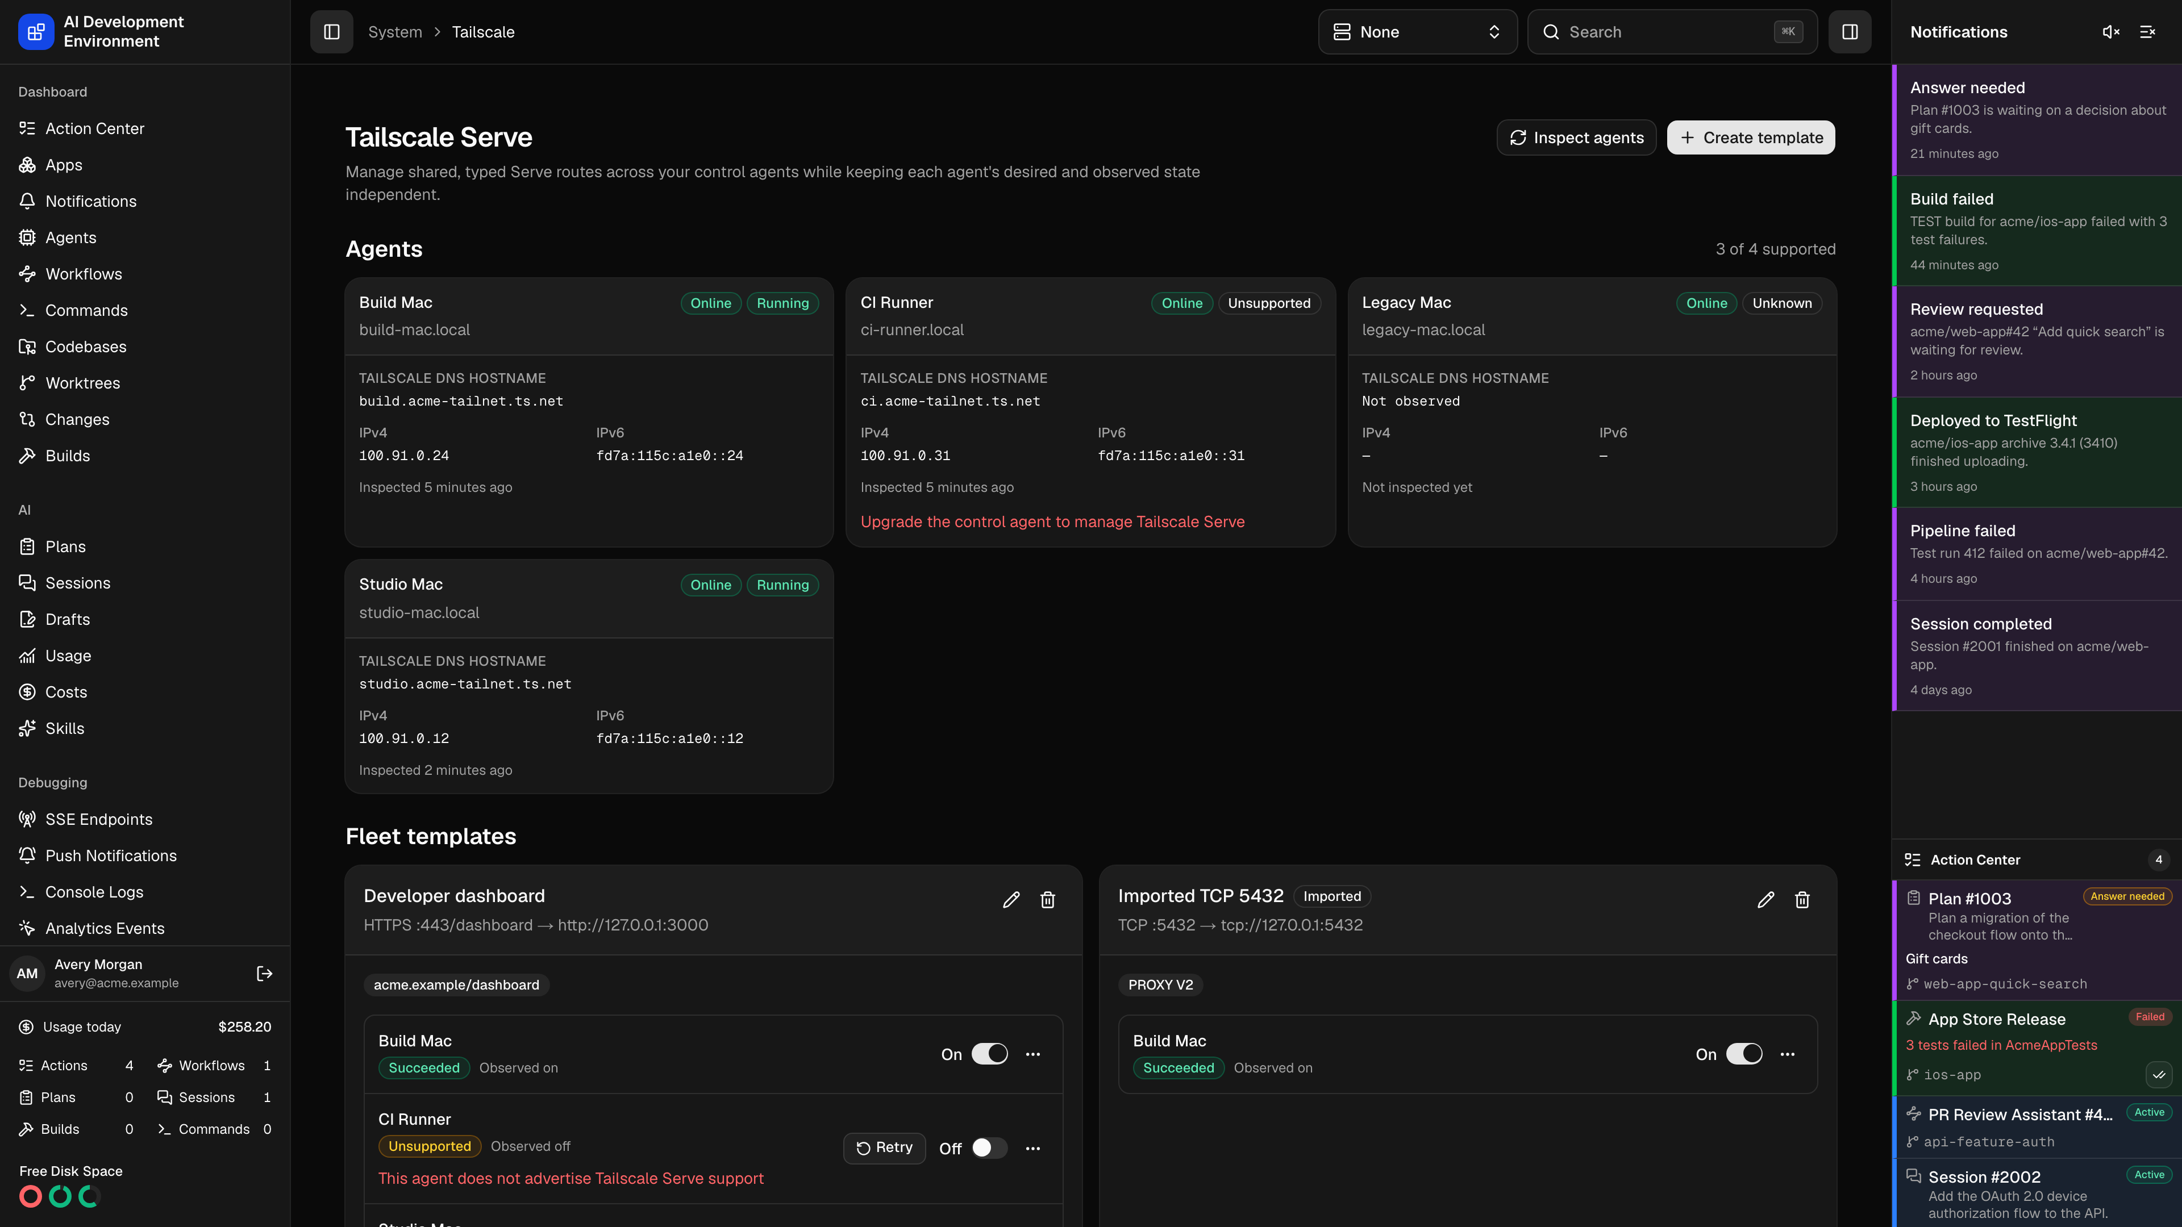The width and height of the screenshot is (2182, 1227).
Task: Mute notifications with the speaker icon
Action: coord(2111,31)
